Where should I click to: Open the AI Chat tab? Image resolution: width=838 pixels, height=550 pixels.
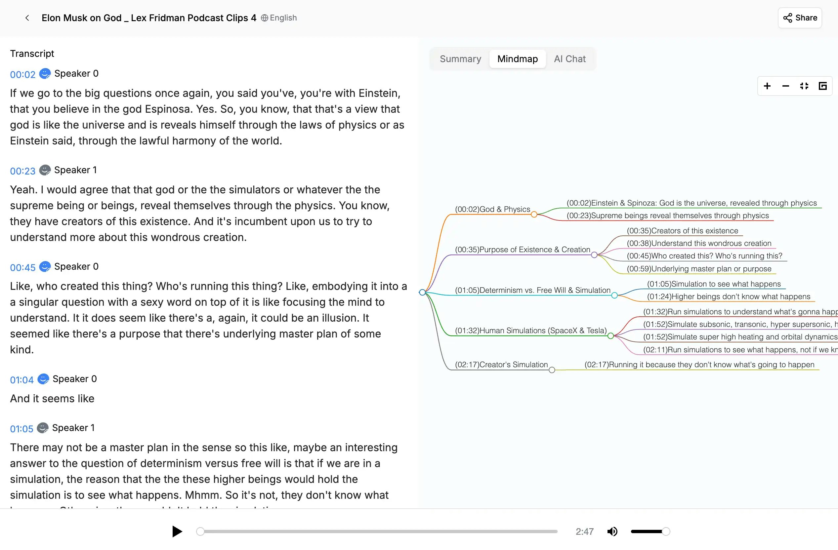point(569,59)
